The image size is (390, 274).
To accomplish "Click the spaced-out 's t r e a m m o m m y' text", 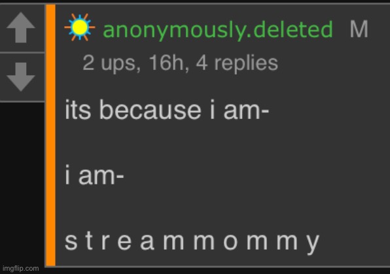I will click(x=192, y=243).
